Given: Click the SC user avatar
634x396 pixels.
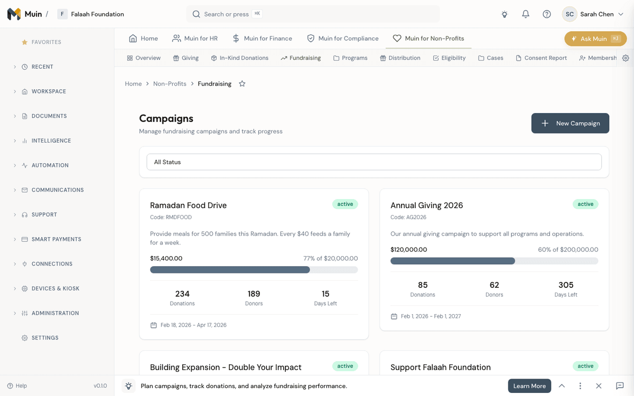Looking at the screenshot, I should [x=570, y=14].
